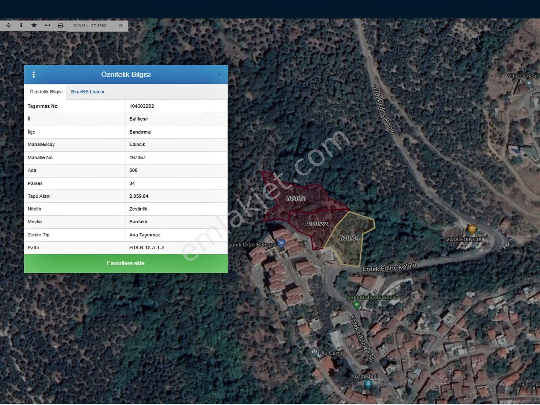Select parcel 500/32 on the map
This screenshot has width=540, height=405.
[x=317, y=224]
